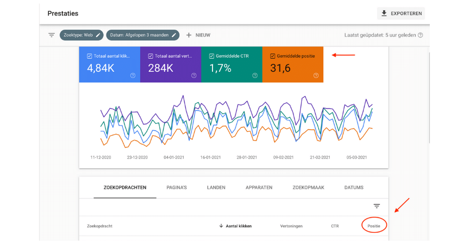
Task: Switch to the Landen tab
Action: click(x=216, y=187)
